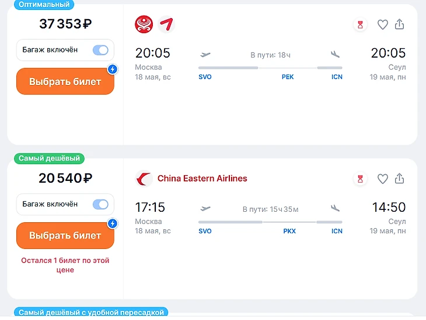
Task: Click the red arrow airline logo on first ticket
Action: 166,24
